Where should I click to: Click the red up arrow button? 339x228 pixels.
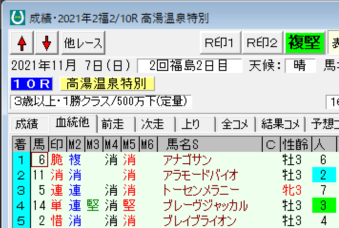coord(22,43)
